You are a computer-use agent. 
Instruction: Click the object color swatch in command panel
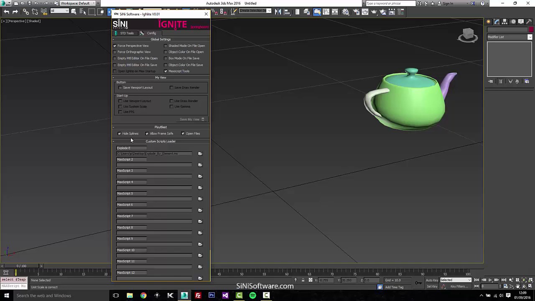click(531, 30)
